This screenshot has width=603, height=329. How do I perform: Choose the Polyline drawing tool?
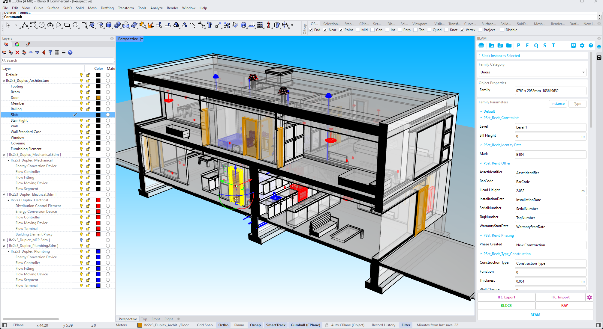click(x=25, y=25)
